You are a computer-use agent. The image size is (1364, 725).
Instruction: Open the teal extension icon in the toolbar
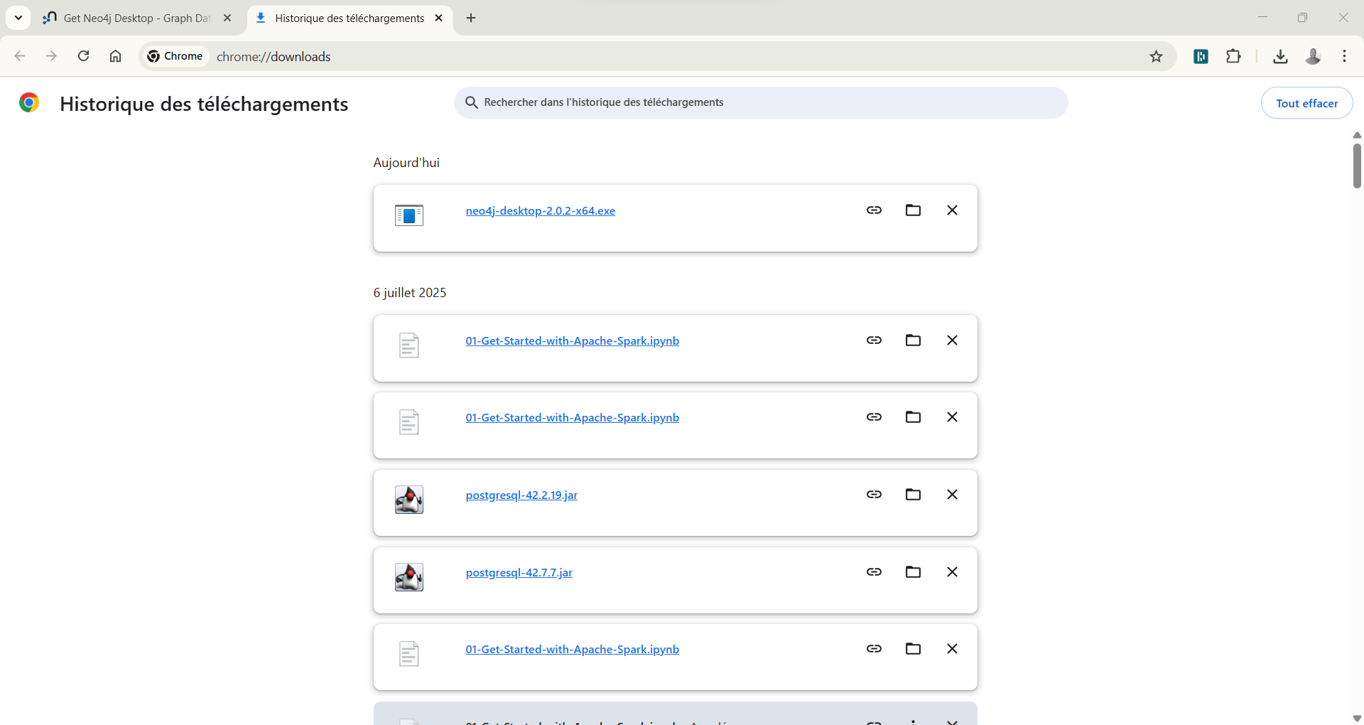pos(1201,56)
